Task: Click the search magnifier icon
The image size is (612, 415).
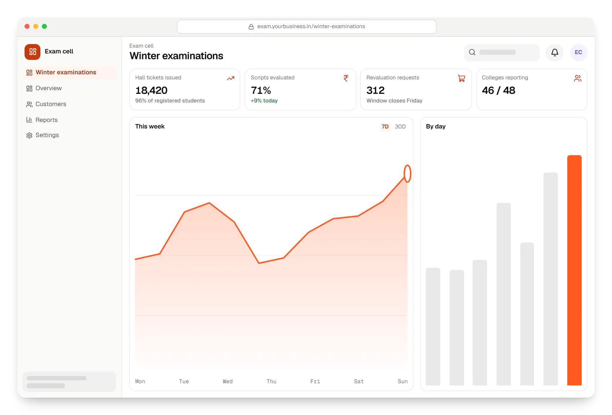Action: click(472, 52)
